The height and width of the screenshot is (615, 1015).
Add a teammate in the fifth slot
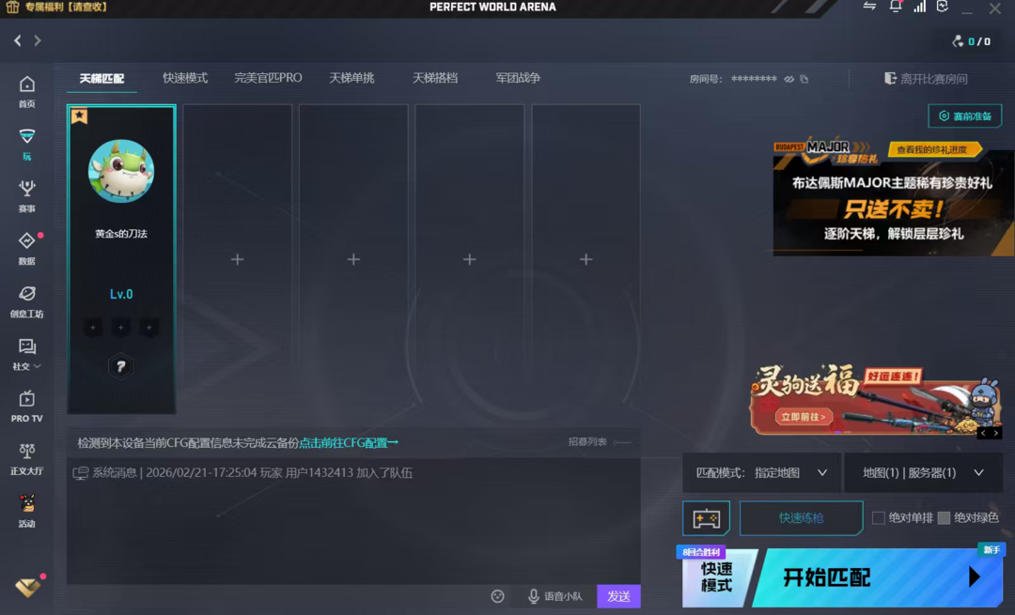pos(586,259)
